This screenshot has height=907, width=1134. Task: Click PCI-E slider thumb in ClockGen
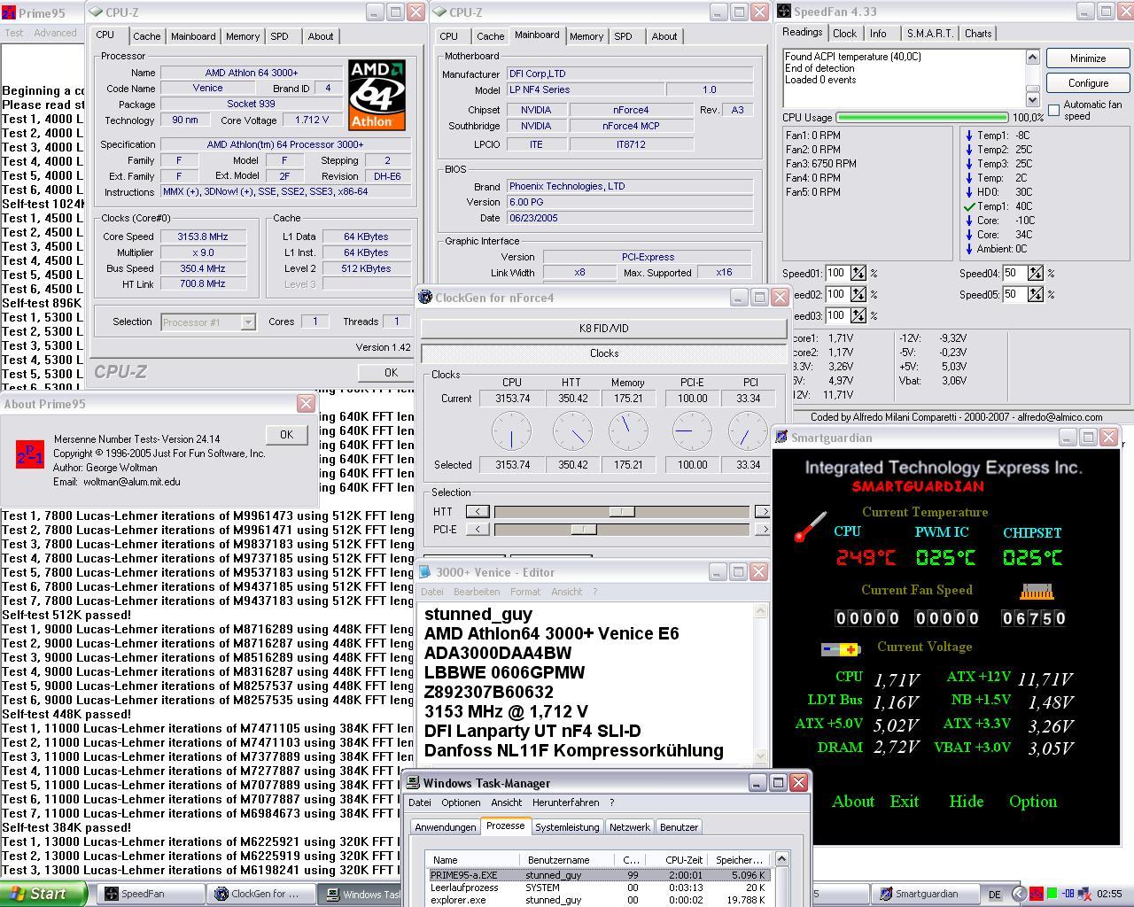[583, 529]
